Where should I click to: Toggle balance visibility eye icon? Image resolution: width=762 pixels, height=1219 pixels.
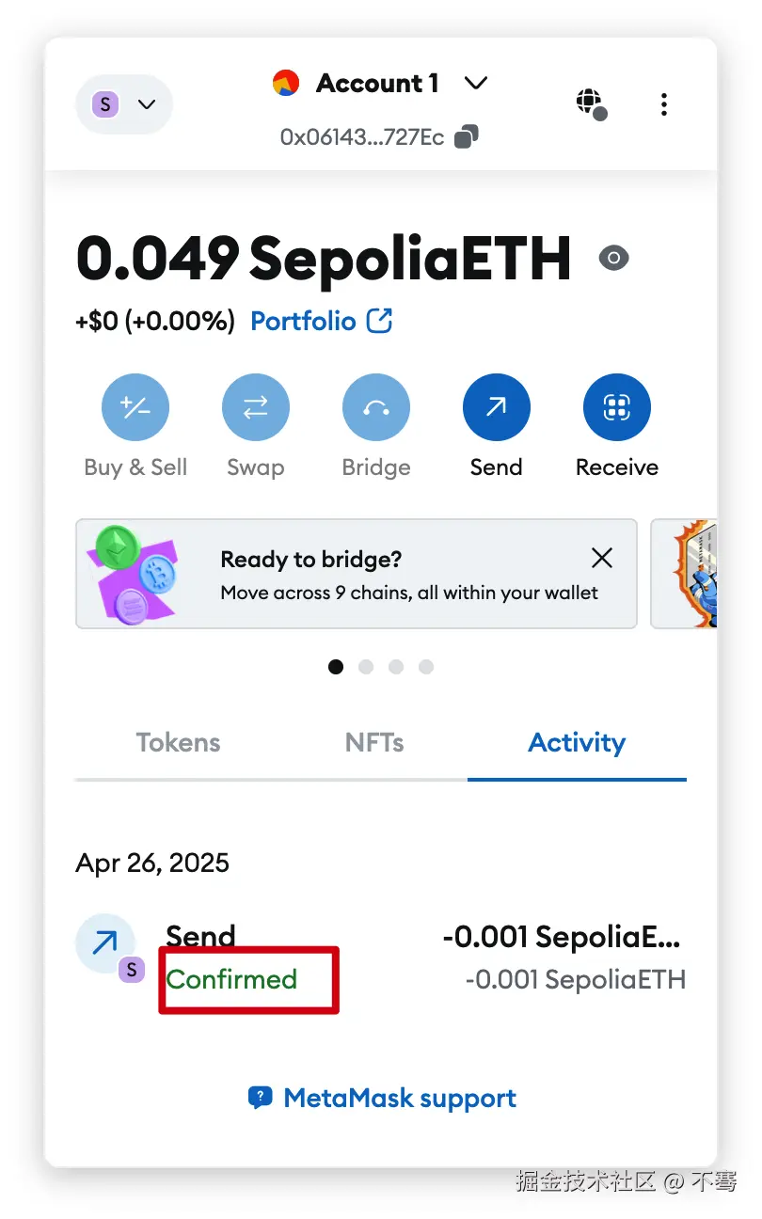(x=614, y=258)
